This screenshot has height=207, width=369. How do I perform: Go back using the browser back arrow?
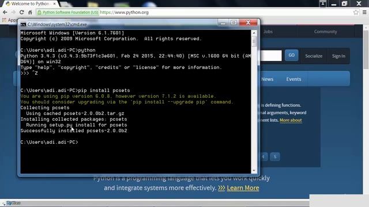point(5,12)
